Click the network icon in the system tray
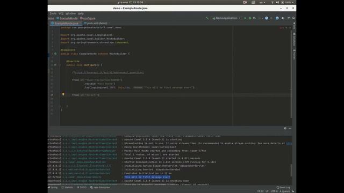The image size is (344, 193). tap(273, 2)
